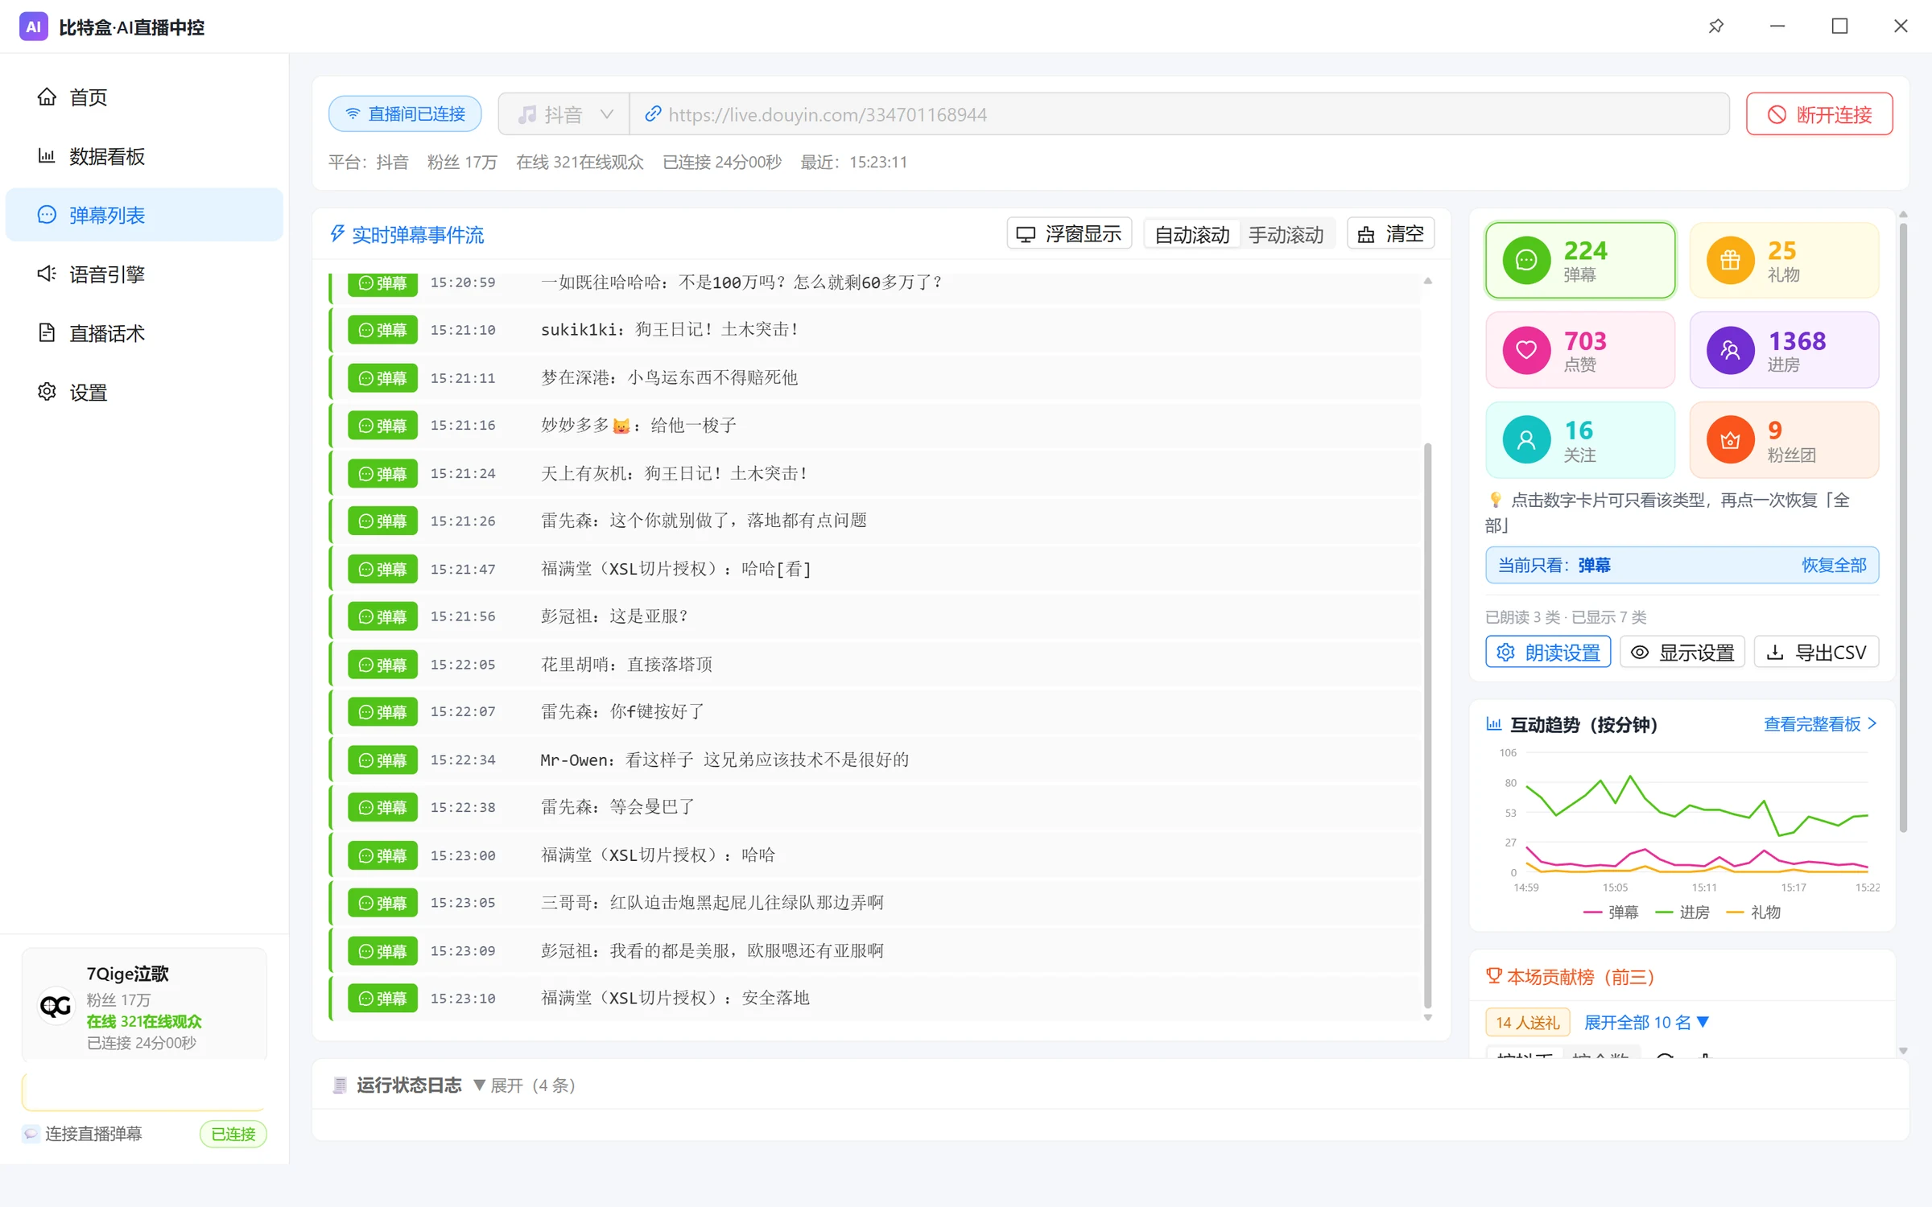The image size is (1932, 1207).
Task: Open 直播话术 section
Action: 144,333
